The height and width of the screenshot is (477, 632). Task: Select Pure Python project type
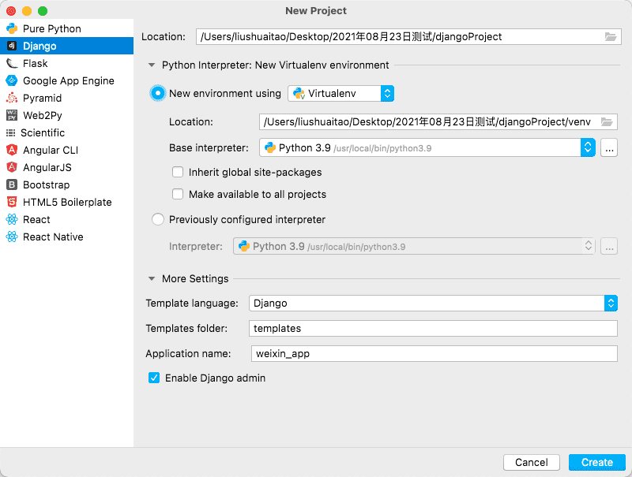[66, 28]
